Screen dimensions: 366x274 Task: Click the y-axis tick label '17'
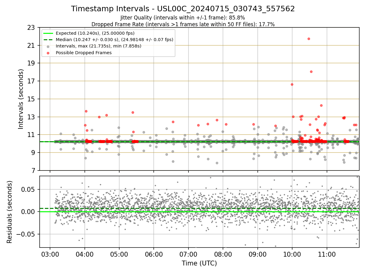(x=31, y=81)
